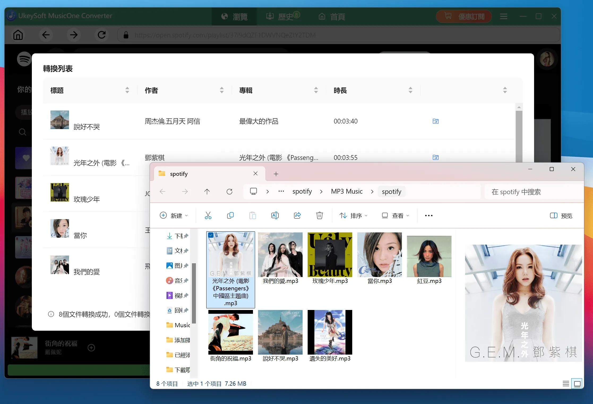Navigate up one folder in File Explorer
The height and width of the screenshot is (404, 593).
point(207,192)
